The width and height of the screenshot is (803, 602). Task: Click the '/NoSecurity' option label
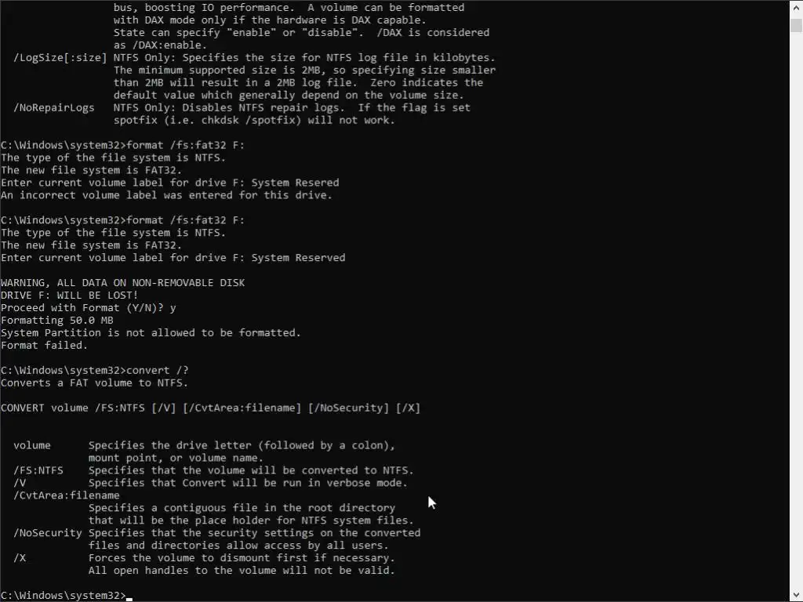48,533
